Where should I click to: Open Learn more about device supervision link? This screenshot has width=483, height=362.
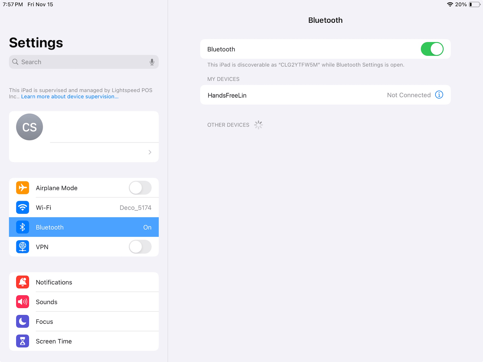click(x=70, y=97)
